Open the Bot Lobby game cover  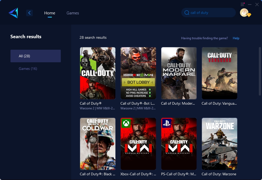coord(138,73)
